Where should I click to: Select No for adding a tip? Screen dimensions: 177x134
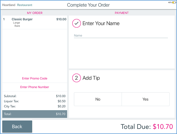point(98,99)
